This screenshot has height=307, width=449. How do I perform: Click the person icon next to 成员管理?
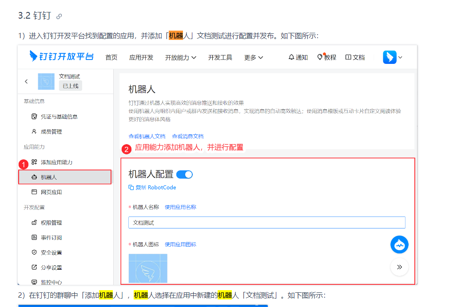coord(34,131)
